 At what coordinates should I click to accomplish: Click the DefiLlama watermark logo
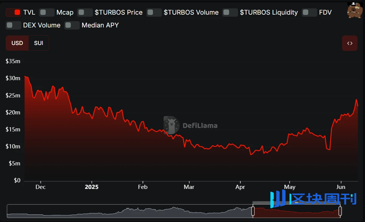pos(191,125)
